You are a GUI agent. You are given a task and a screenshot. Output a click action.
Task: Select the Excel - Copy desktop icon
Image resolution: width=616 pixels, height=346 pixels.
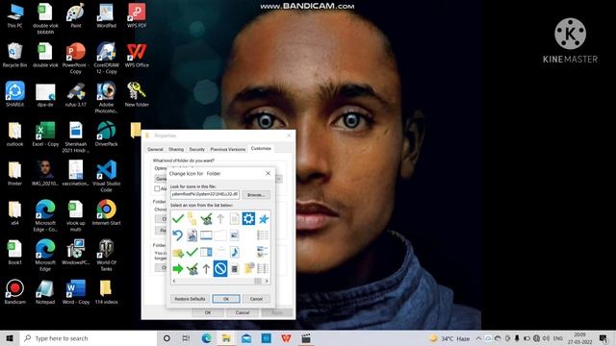(x=45, y=134)
